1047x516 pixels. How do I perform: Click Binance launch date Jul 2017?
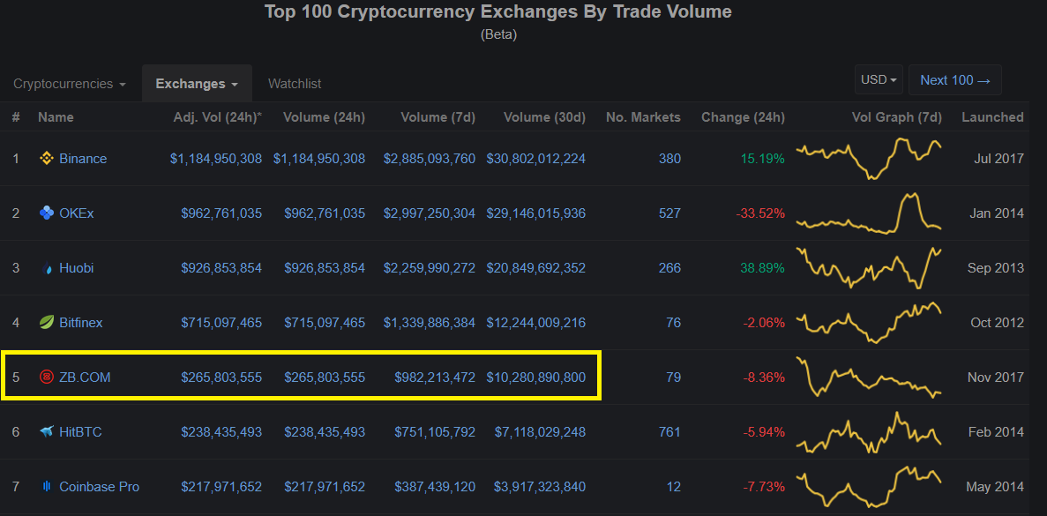pos(999,159)
